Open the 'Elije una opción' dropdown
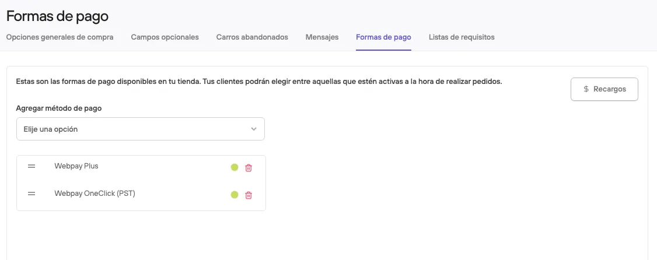Viewport: 657px width, 260px height. (141, 129)
